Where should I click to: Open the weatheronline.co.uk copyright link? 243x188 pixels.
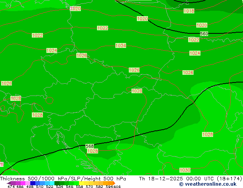[x=208, y=184]
